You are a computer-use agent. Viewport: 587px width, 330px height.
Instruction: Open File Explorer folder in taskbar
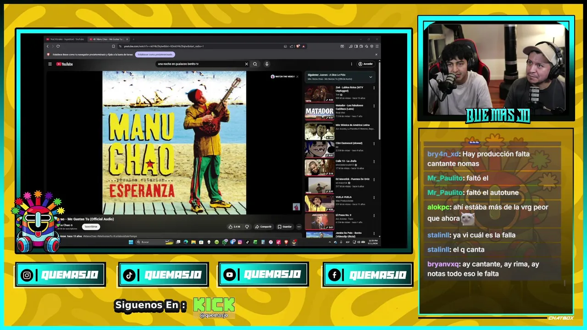194,242
